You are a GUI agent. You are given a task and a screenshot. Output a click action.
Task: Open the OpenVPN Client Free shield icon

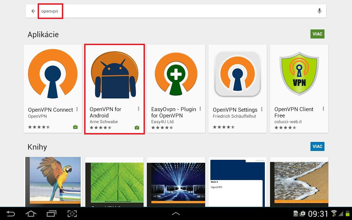[299, 74]
